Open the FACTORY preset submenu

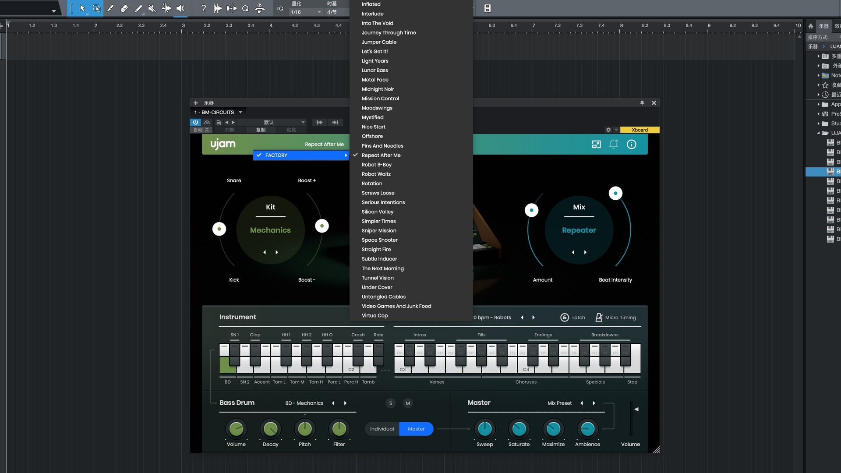[301, 155]
